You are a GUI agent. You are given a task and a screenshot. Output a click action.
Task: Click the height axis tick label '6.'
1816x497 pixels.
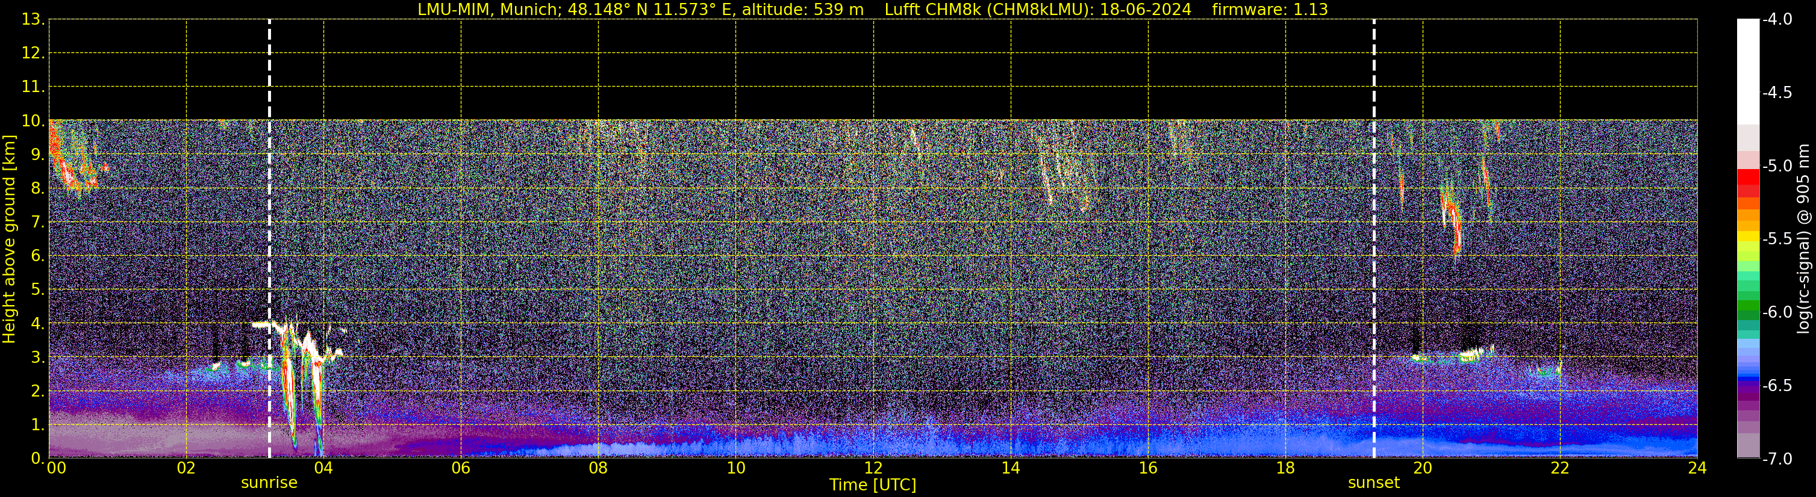(38, 256)
